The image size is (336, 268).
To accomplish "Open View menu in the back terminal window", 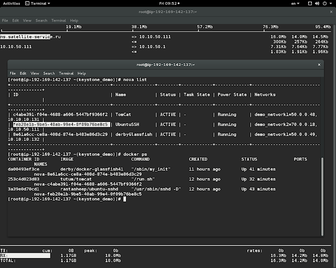I will coord(27,20).
